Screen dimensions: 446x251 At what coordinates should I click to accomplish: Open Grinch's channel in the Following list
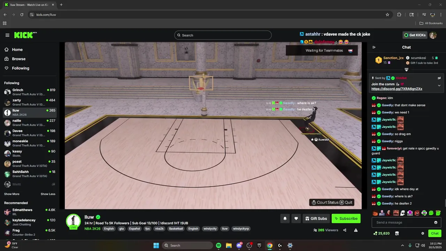point(30,92)
